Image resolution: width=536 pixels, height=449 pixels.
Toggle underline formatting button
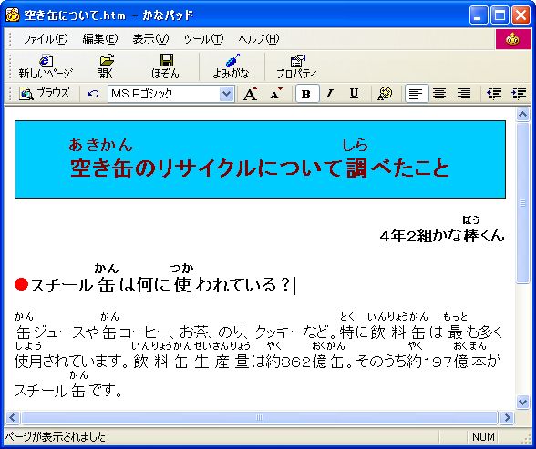tap(354, 94)
